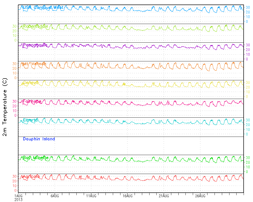
Task: Click the 0 tick on USA Campus West axis
Action: tap(247, 21)
